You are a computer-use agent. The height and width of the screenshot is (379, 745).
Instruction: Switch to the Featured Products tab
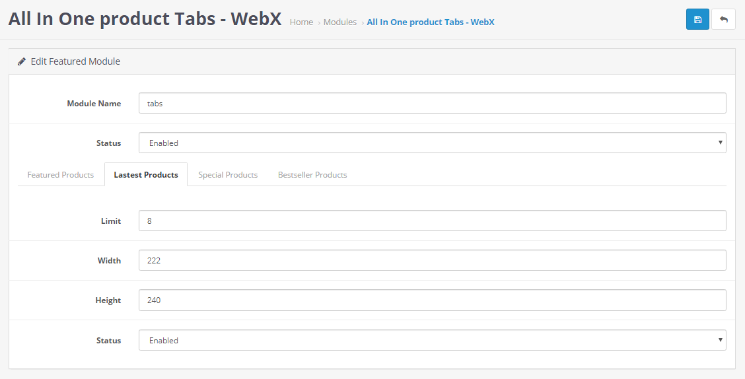coord(60,175)
